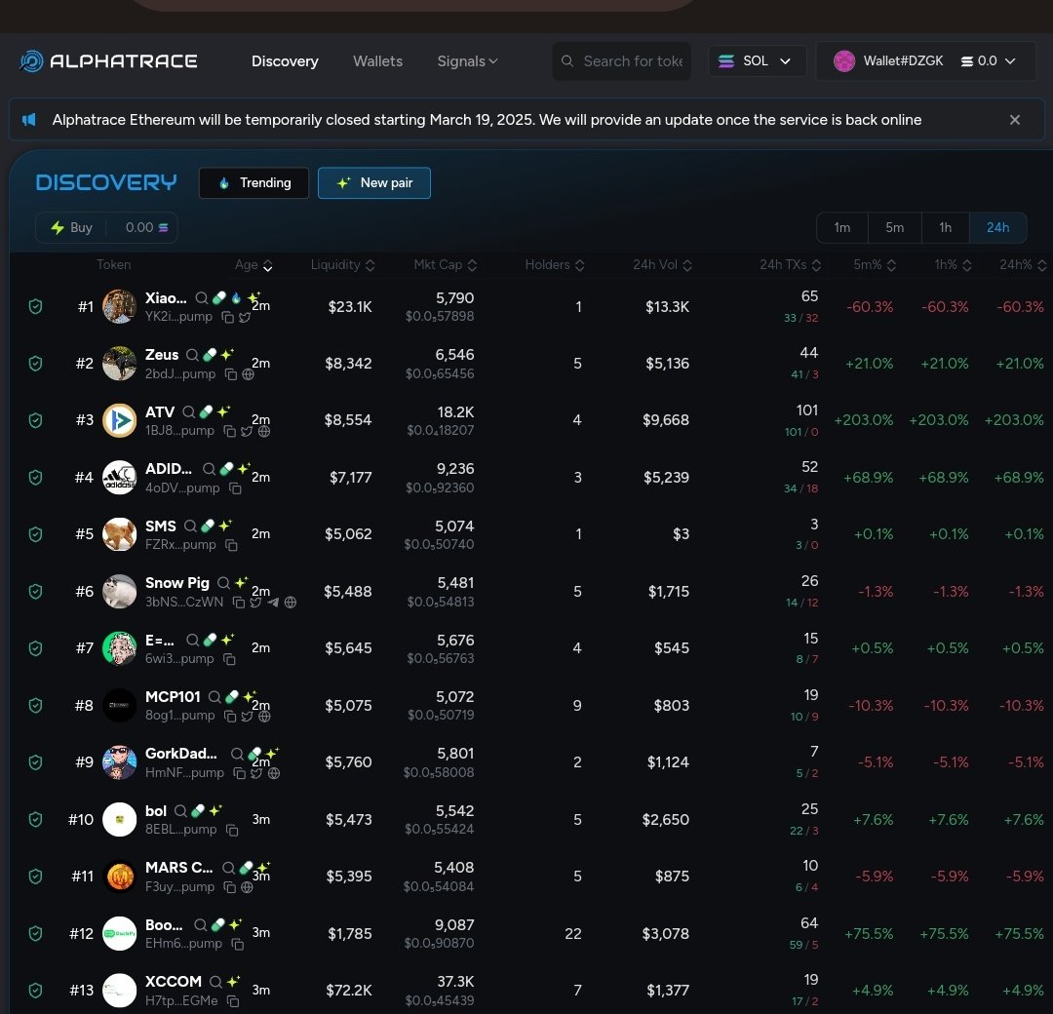Click the Search for token field
Viewport: 1053px width, 1014px height.
coord(622,61)
